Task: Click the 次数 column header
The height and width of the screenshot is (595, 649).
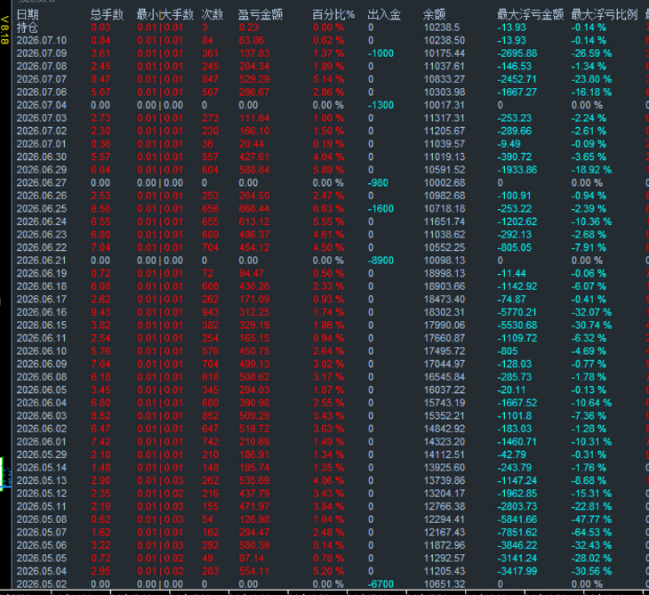Action: coord(212,15)
